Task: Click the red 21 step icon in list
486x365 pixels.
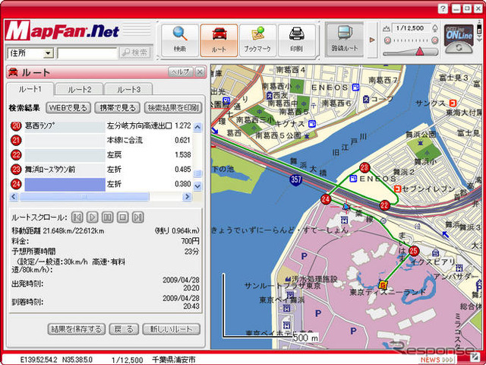Action: [x=16, y=140]
